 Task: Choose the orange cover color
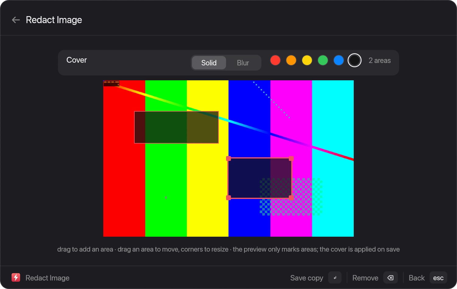coord(291,60)
